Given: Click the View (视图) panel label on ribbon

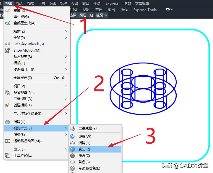Looking at the screenshot, I should [100, 15].
